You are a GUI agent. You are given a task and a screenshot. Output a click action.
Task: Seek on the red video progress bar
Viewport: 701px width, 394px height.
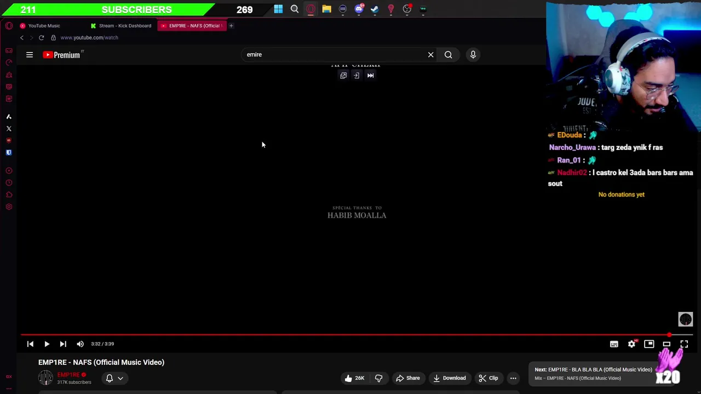click(357, 334)
